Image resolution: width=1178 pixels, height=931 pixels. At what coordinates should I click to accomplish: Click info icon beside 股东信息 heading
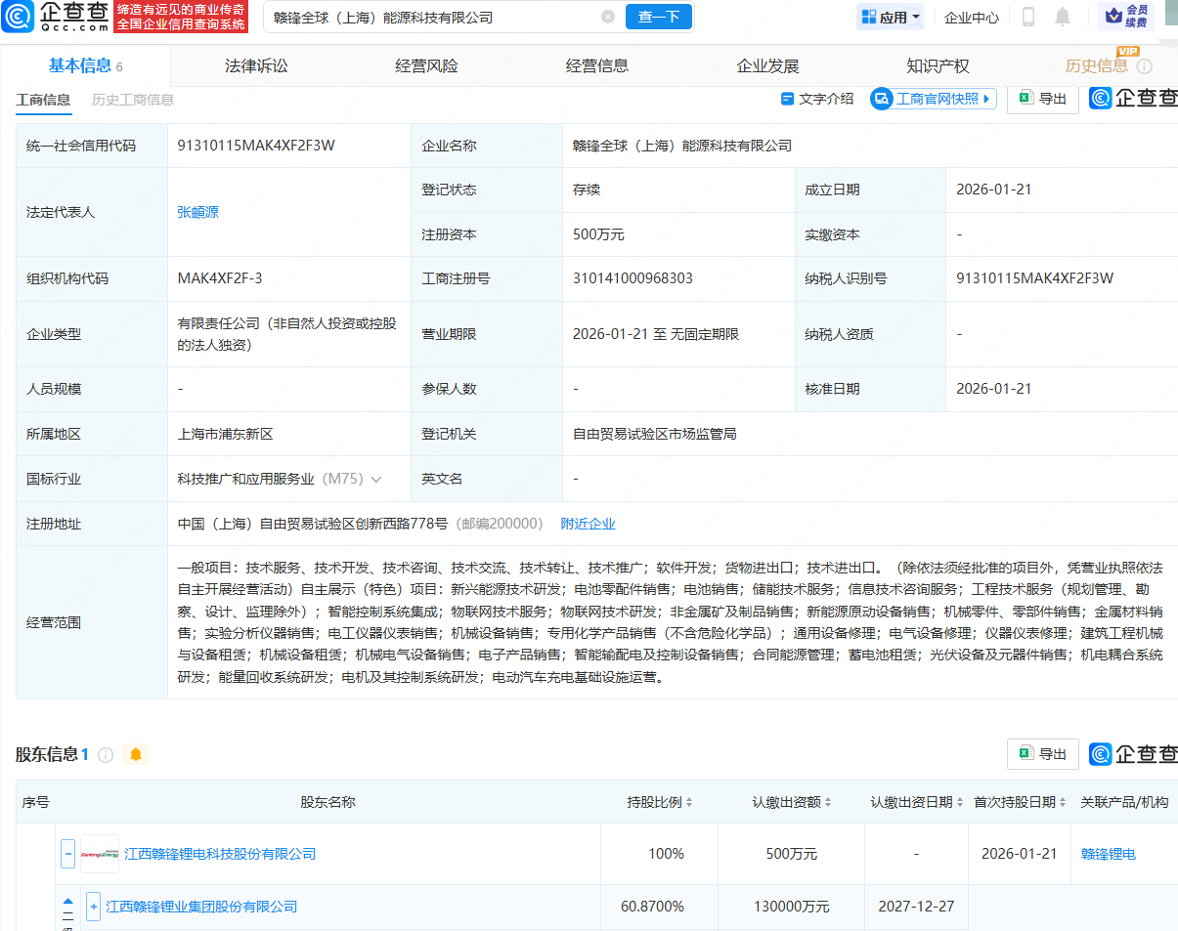(106, 755)
